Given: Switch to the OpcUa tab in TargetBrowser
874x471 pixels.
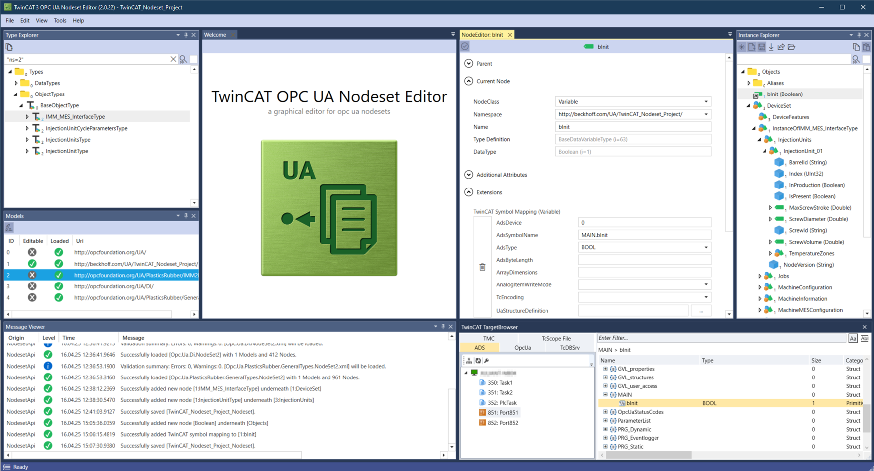Looking at the screenshot, I should pyautogui.click(x=523, y=347).
